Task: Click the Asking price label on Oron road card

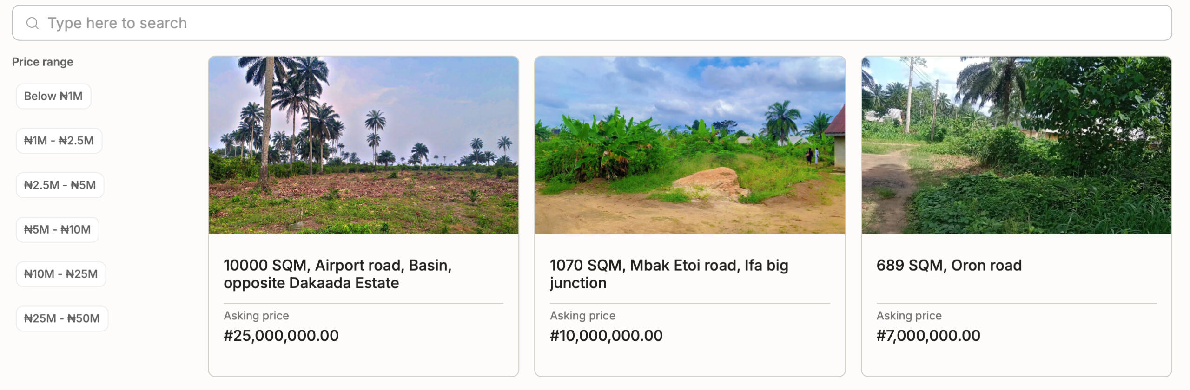Action: (908, 315)
